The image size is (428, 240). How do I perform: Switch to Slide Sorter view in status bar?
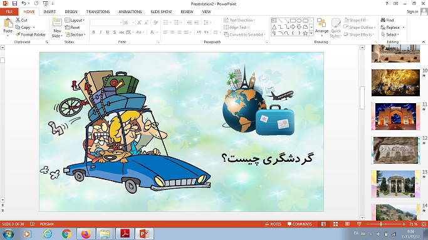pyautogui.click(x=335, y=224)
